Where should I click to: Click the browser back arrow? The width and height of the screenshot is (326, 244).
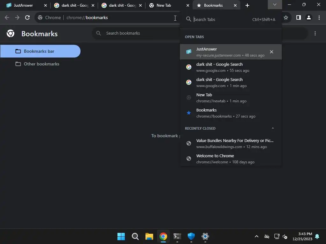click(x=7, y=18)
